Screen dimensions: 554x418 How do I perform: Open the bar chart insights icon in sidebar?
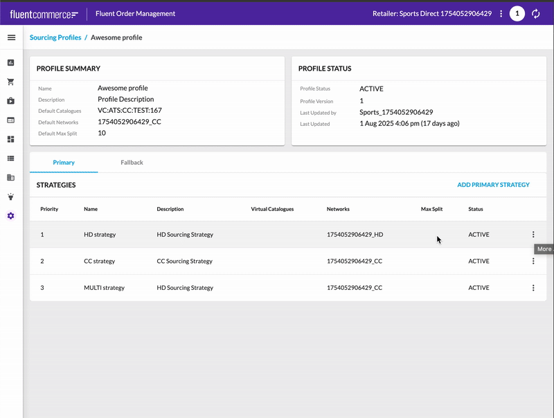click(x=11, y=62)
